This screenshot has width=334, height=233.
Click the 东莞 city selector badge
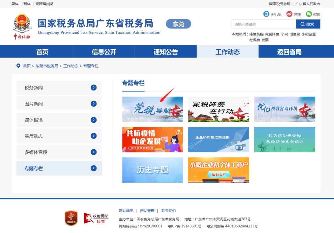[178, 24]
